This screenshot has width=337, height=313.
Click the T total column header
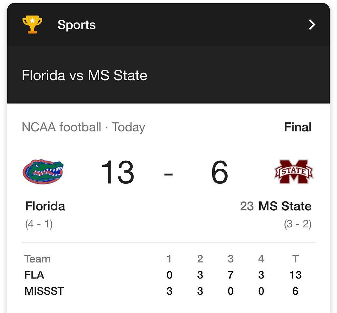tap(295, 259)
